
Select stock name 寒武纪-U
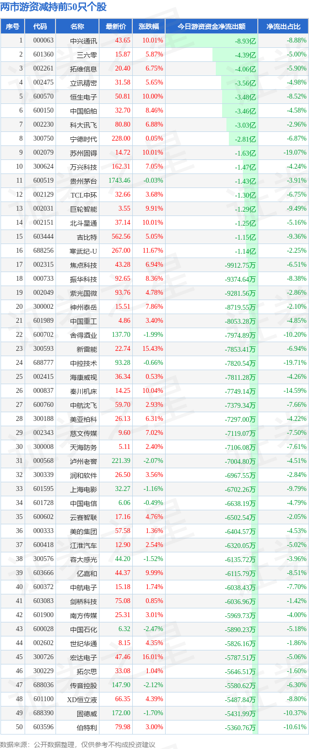(83, 251)
